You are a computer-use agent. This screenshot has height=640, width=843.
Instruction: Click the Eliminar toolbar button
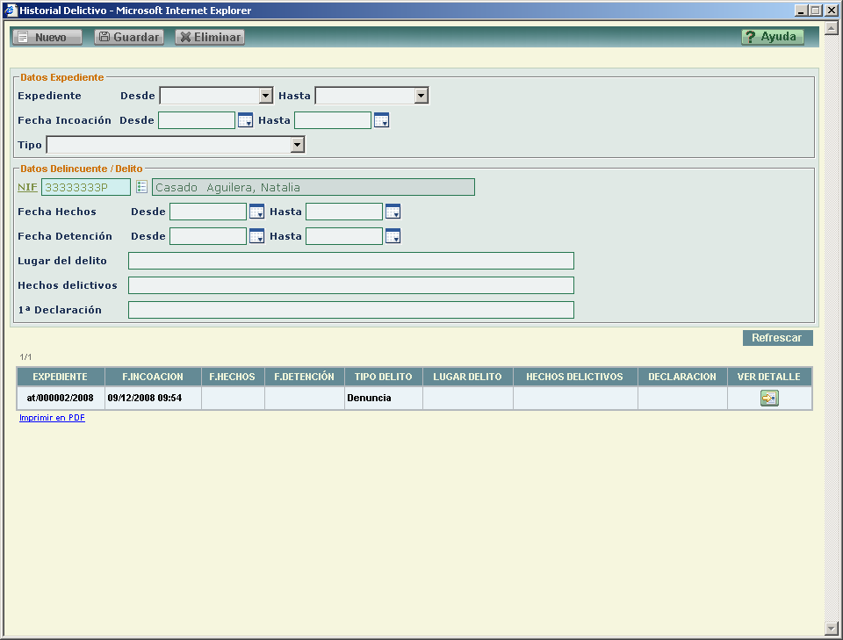[210, 38]
